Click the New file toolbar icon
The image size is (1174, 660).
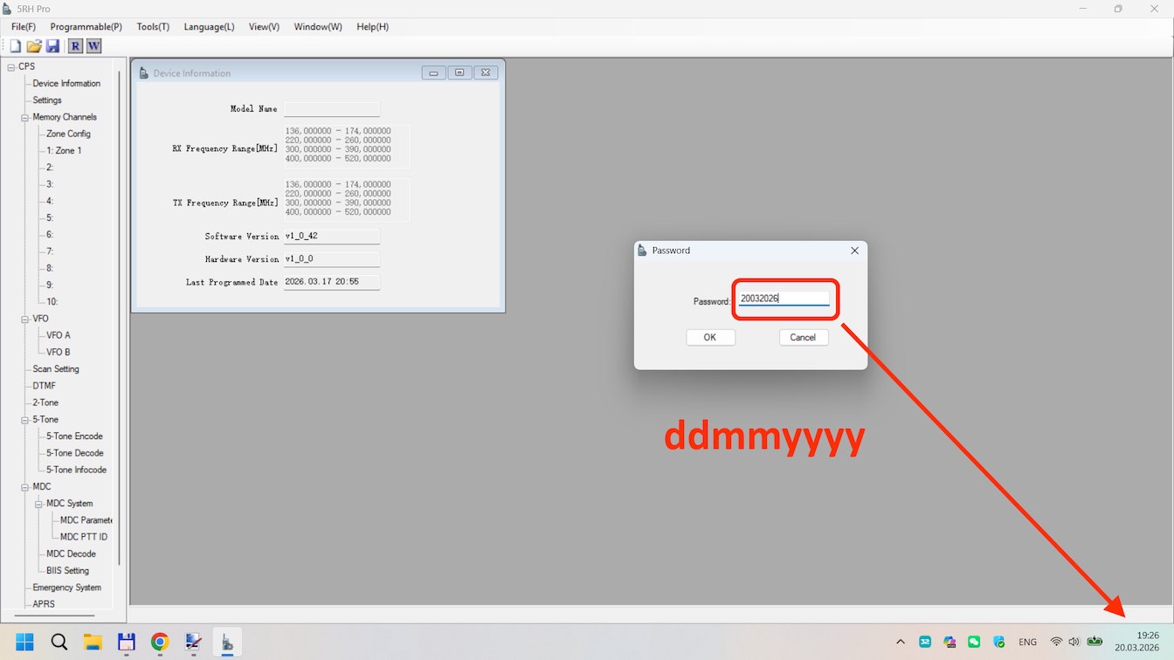(15, 46)
